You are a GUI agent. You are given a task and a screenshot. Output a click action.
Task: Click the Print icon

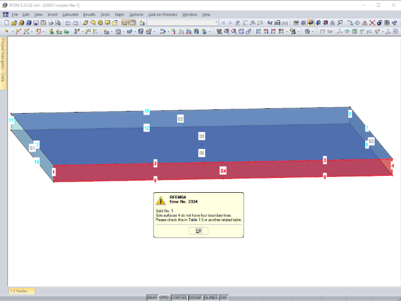click(51, 23)
